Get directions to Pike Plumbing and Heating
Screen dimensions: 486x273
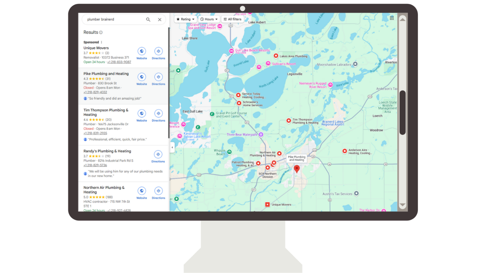158,77
